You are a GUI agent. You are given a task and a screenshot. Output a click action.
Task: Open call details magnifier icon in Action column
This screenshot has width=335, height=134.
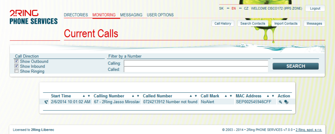click(x=280, y=102)
